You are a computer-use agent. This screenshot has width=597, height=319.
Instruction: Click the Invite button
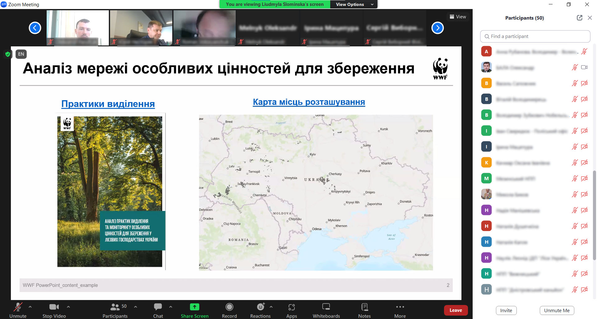506,310
